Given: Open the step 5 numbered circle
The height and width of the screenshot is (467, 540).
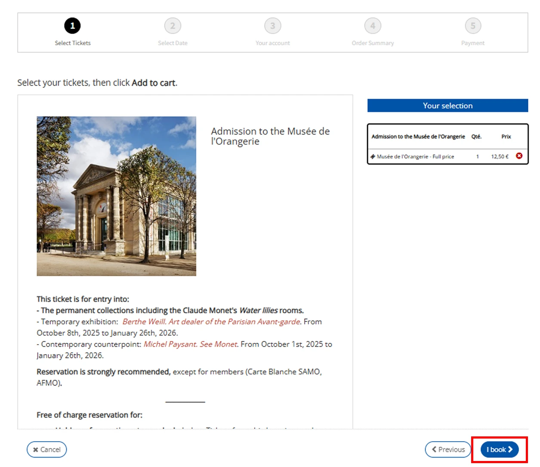Looking at the screenshot, I should [472, 26].
